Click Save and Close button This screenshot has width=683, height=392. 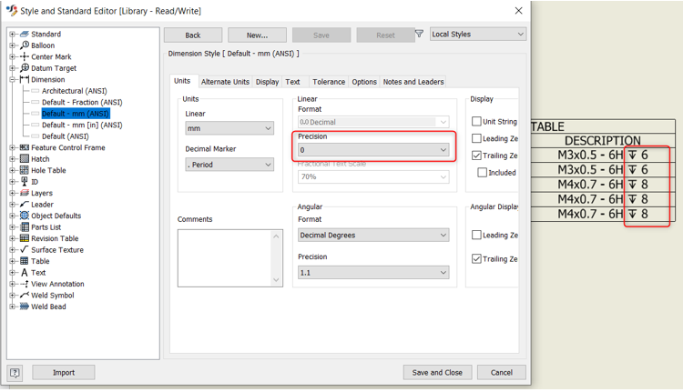click(x=437, y=372)
